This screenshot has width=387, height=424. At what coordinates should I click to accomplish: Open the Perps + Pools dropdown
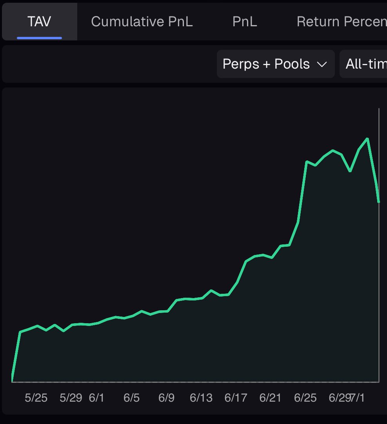coord(275,64)
